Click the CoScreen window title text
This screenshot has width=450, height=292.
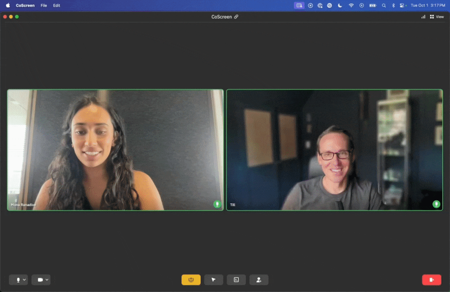click(x=222, y=17)
